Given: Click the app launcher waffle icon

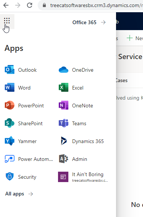Looking at the screenshot, I should pos(7,21).
